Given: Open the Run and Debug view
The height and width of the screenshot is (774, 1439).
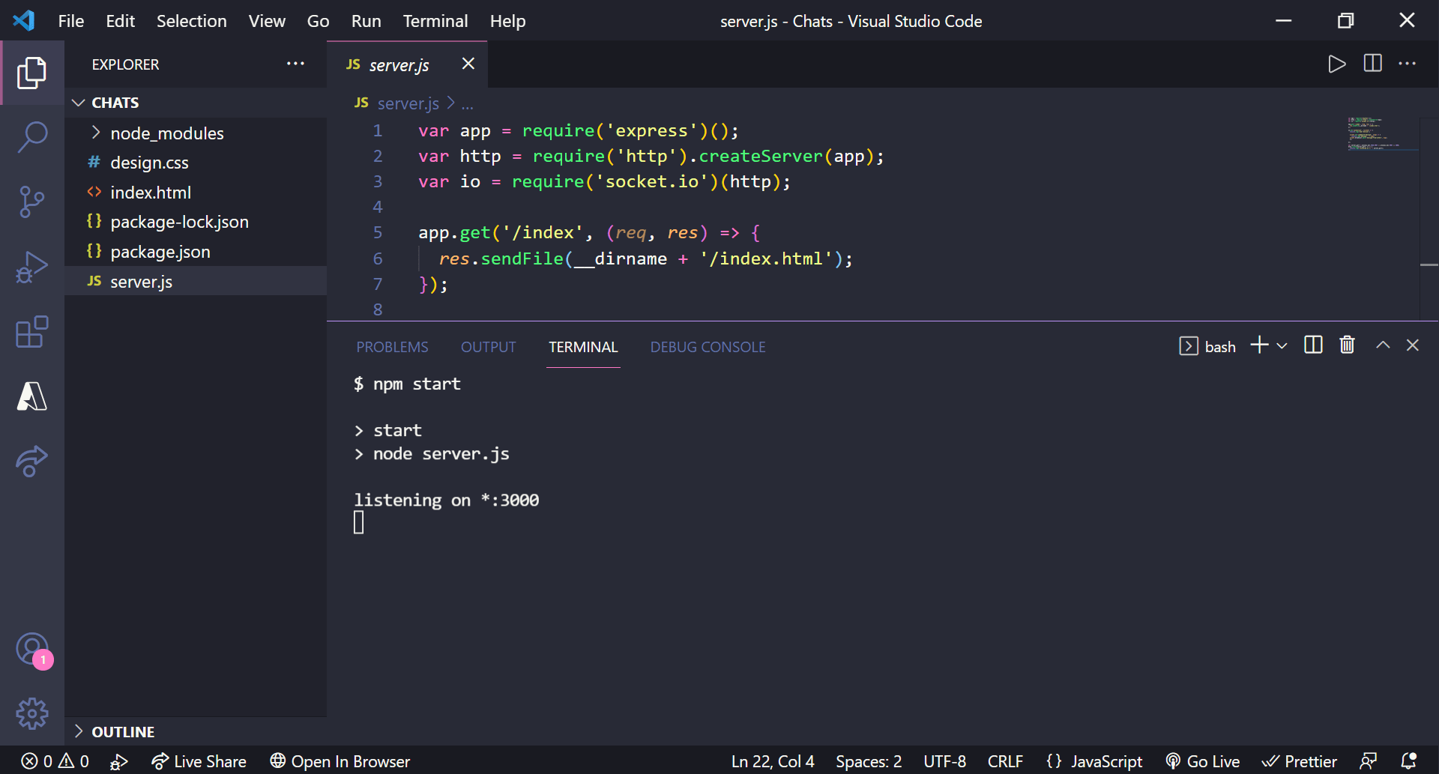Looking at the screenshot, I should pyautogui.click(x=32, y=267).
